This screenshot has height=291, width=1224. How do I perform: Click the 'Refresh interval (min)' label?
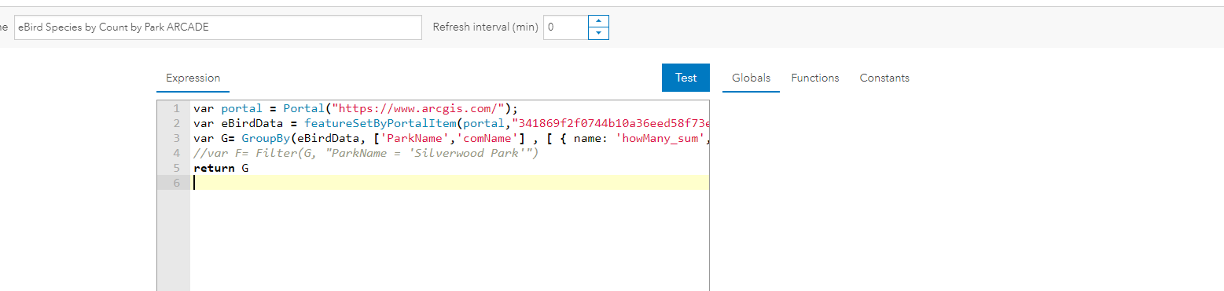tap(485, 27)
